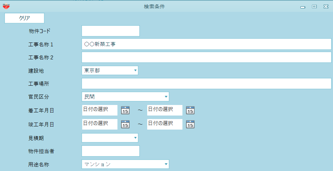This screenshot has height=171, width=333.
Task: Open calendar for 着工年月日 start date
Action: tap(125, 110)
